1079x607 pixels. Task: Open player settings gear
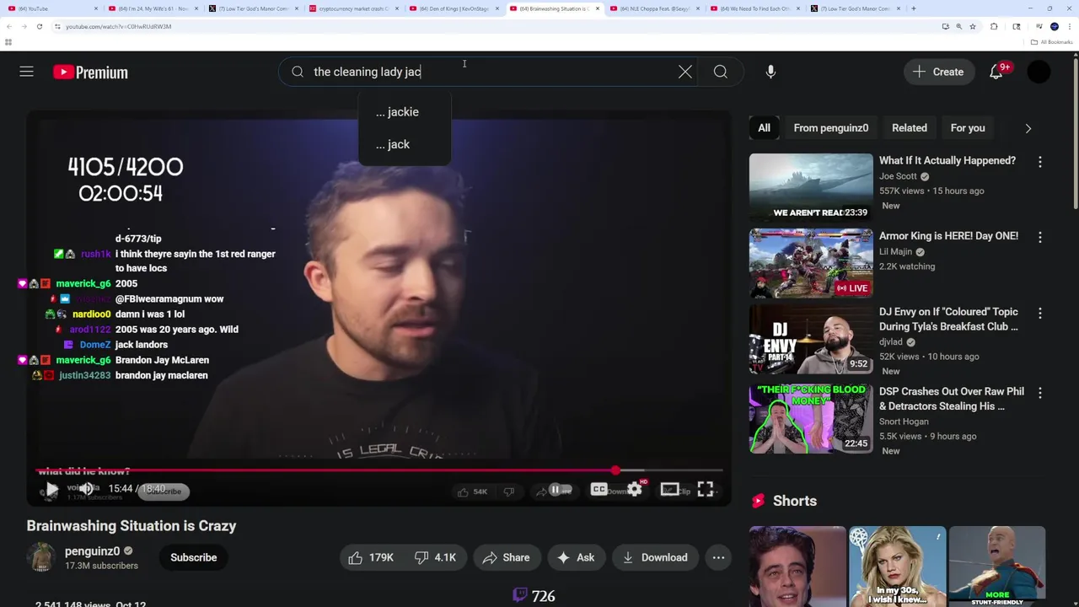635,489
